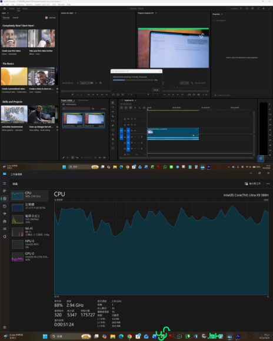Open Project panel menu beside the tab
The width and height of the screenshot is (273, 341).
[74, 101]
